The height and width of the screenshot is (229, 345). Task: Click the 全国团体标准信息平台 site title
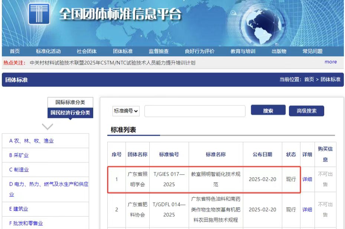(120, 14)
